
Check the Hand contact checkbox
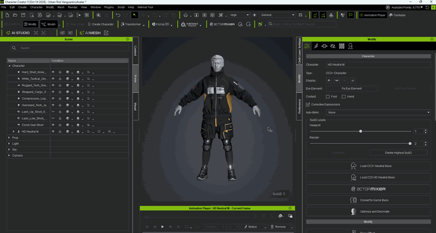[344, 97]
